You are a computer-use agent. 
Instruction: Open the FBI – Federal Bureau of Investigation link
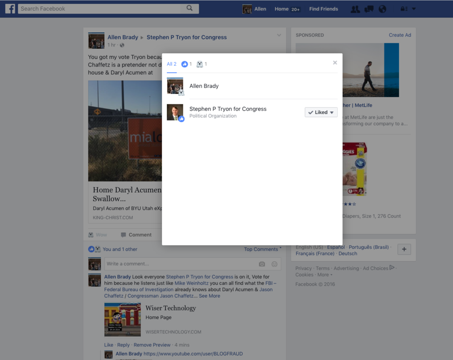pos(190,286)
